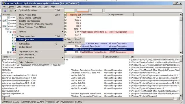Screen dimensions: 185x104
Task: Sort lower pane by Name header
Action: click(x=9, y=57)
